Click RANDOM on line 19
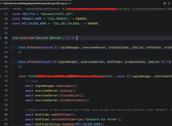 tap(92, 24)
